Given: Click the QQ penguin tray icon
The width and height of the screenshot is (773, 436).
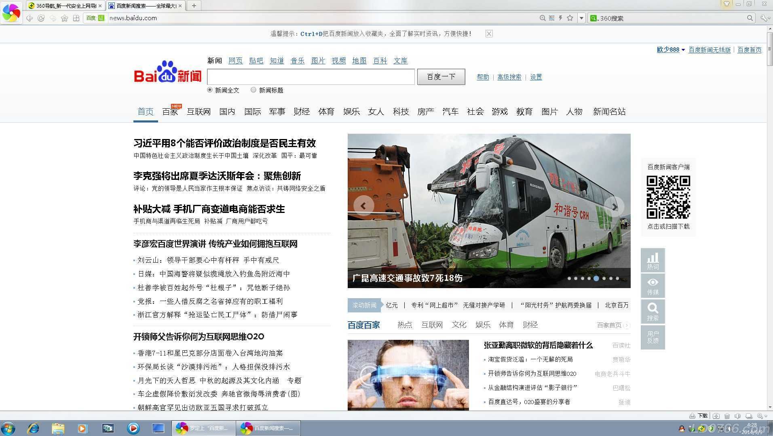Looking at the screenshot, I should (x=682, y=428).
